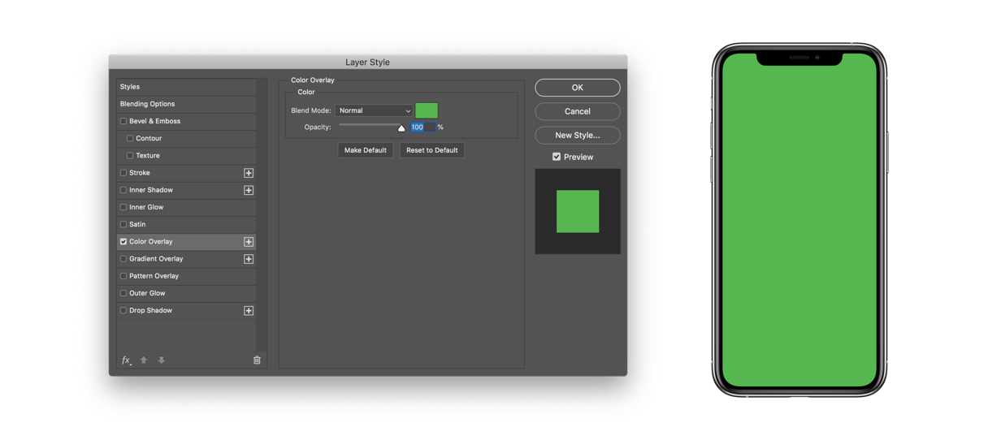Toggle the Preview checkbox

point(557,157)
